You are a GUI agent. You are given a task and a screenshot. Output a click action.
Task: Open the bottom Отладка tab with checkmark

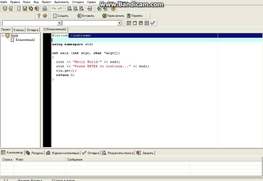[91, 153]
